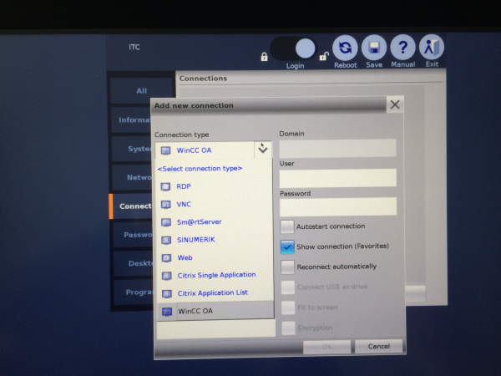Image resolution: width=501 pixels, height=376 pixels.
Task: Uncheck Show connection (Favorites)
Action: (x=287, y=246)
